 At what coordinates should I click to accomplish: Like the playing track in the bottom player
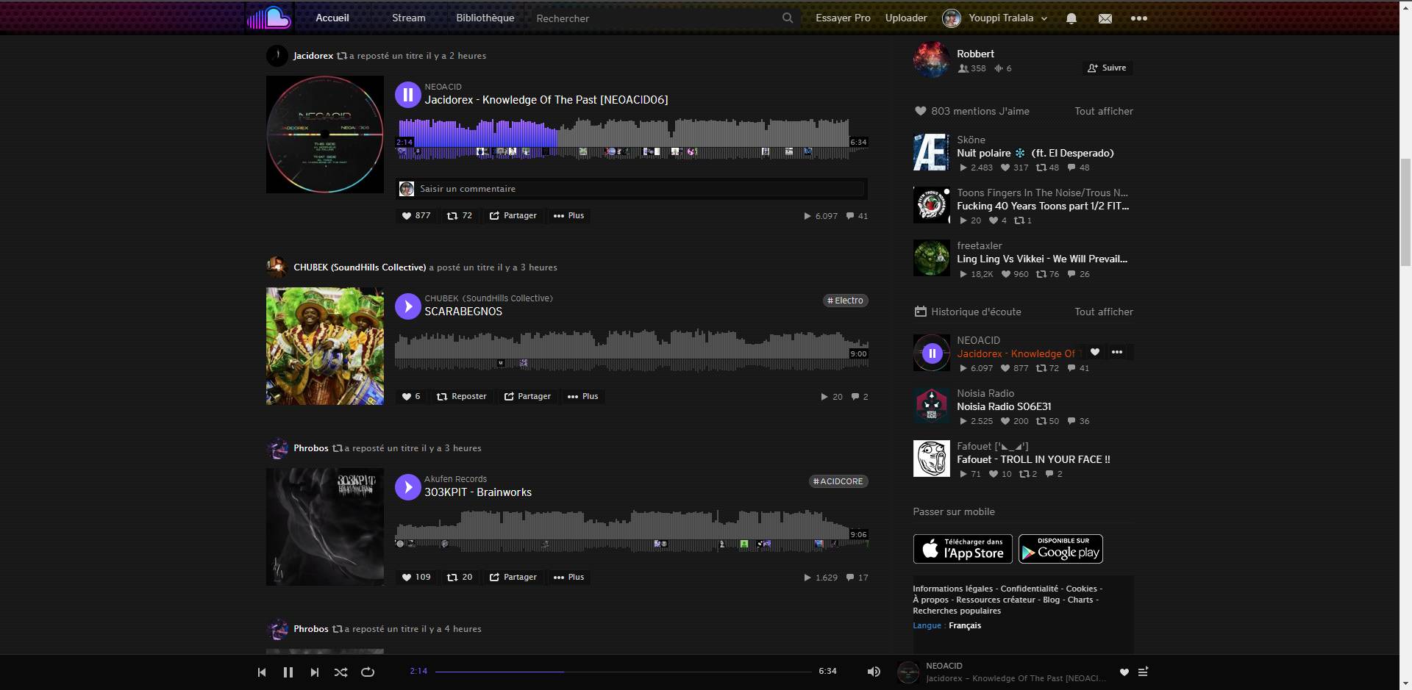point(1124,672)
